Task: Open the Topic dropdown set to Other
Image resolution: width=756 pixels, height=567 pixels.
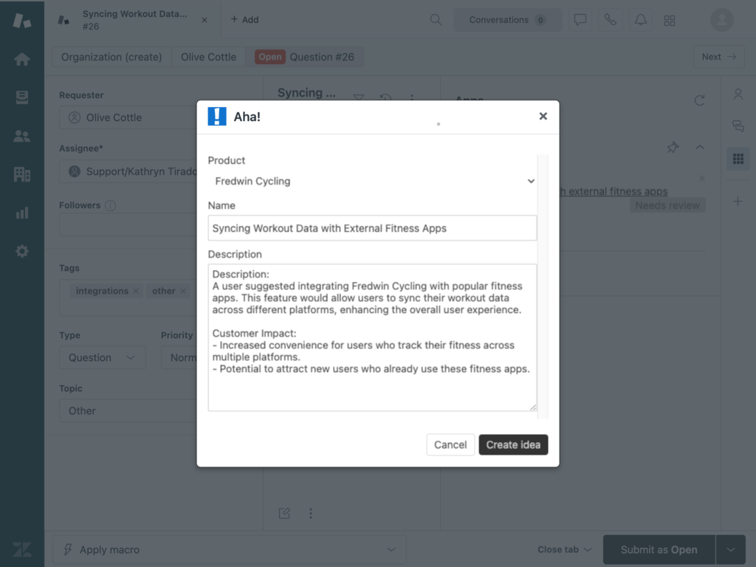Action: click(128, 410)
